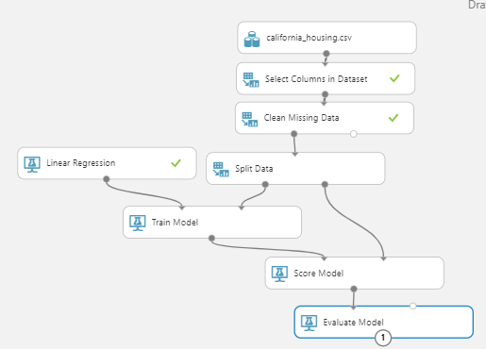Click the green checkmark on Clean Missing Data
Image resolution: width=486 pixels, height=349 pixels.
(394, 118)
